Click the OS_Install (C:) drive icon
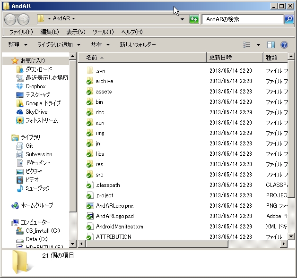 tap(20, 231)
